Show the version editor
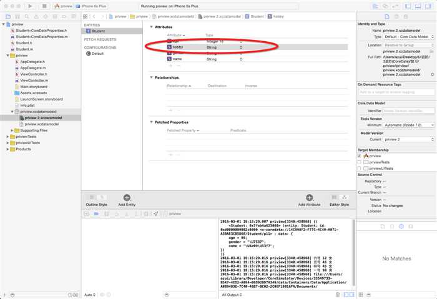The image size is (437, 299). (x=395, y=6)
